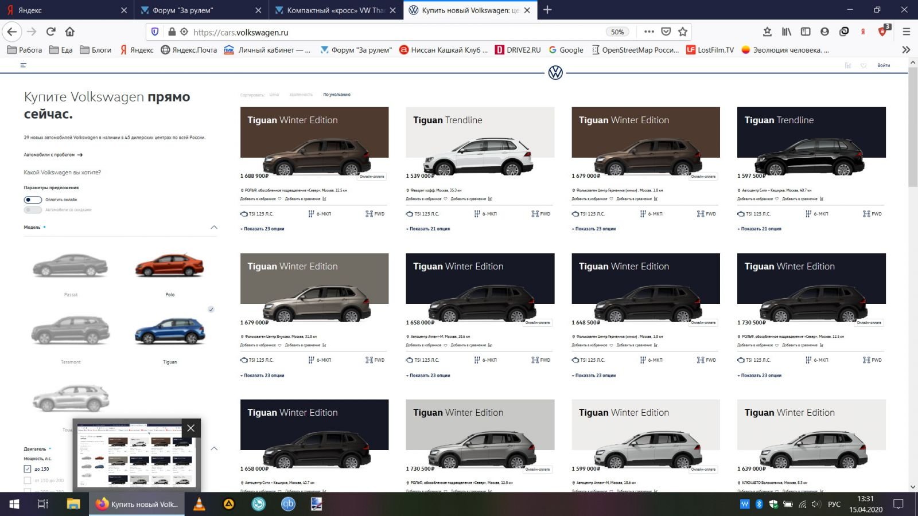Open the Firefox application menu

coord(907,32)
